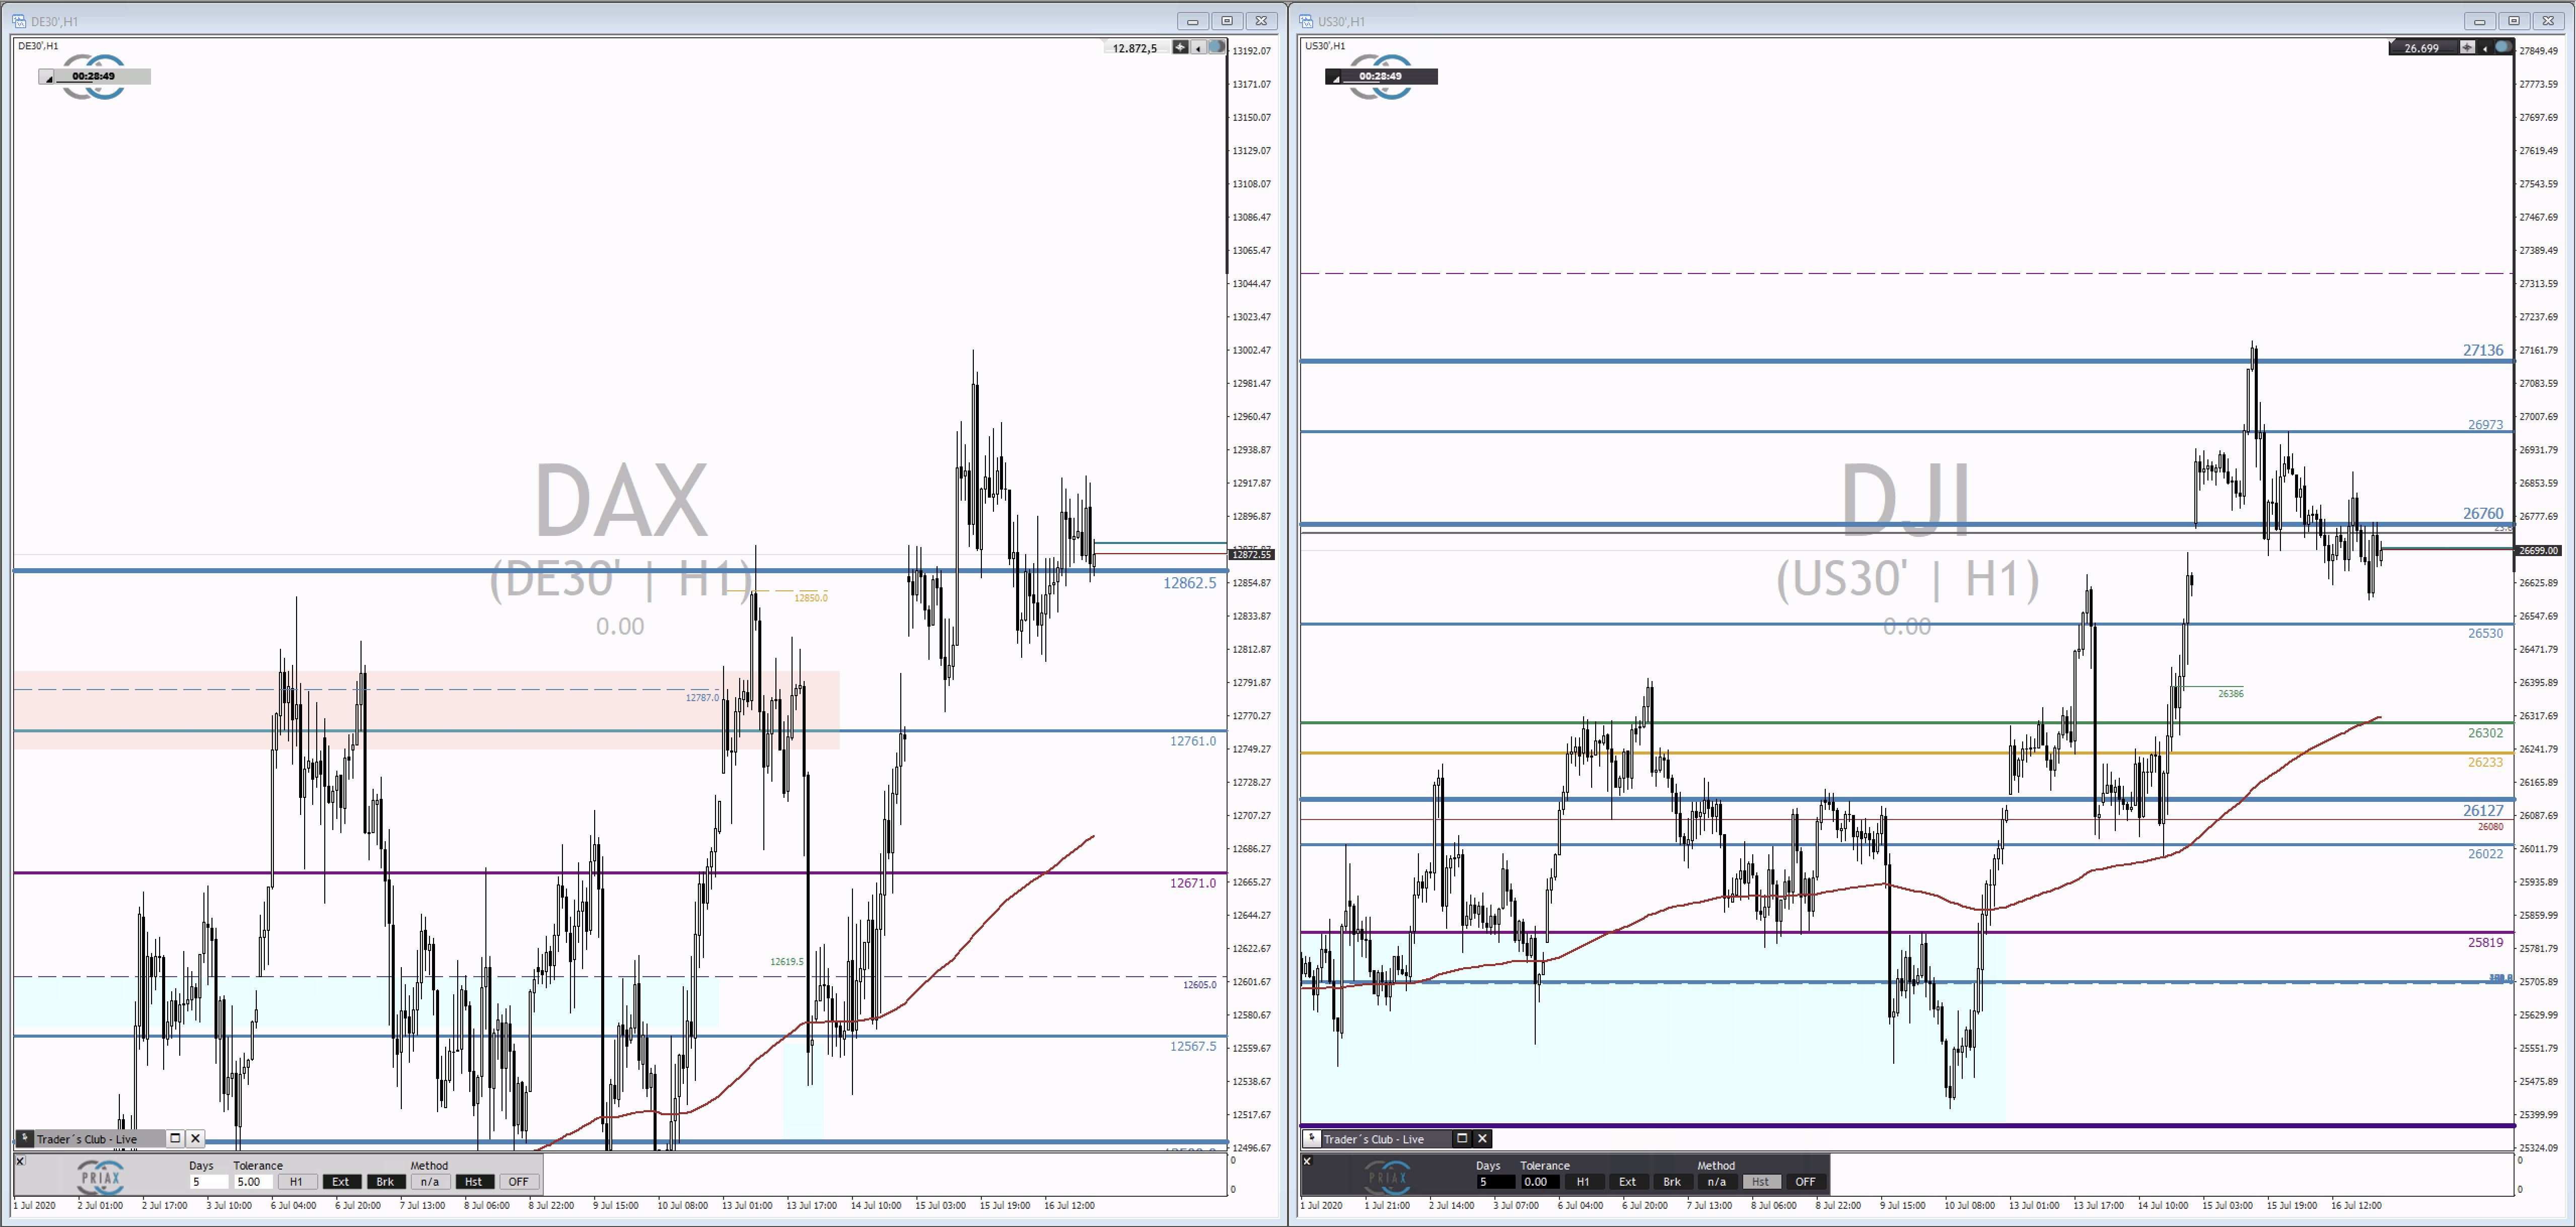The image size is (2576, 1227).
Task: Click the 00:28:49 timer widget in DE30 chart
Action: click(x=94, y=76)
